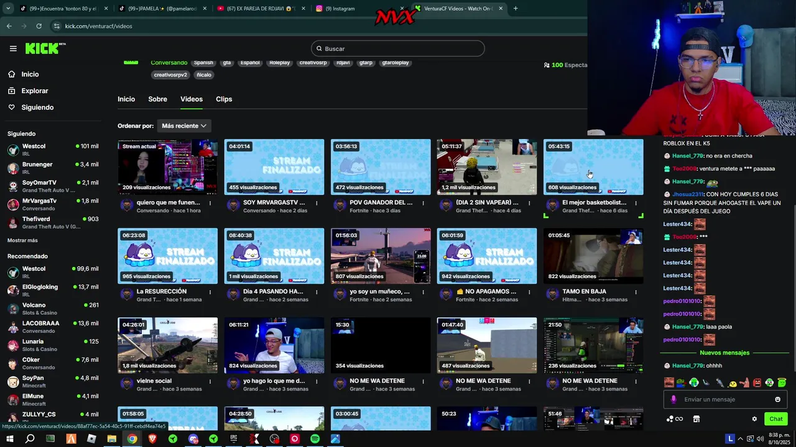
Task: Open Spotify from the taskbar
Action: point(315,439)
